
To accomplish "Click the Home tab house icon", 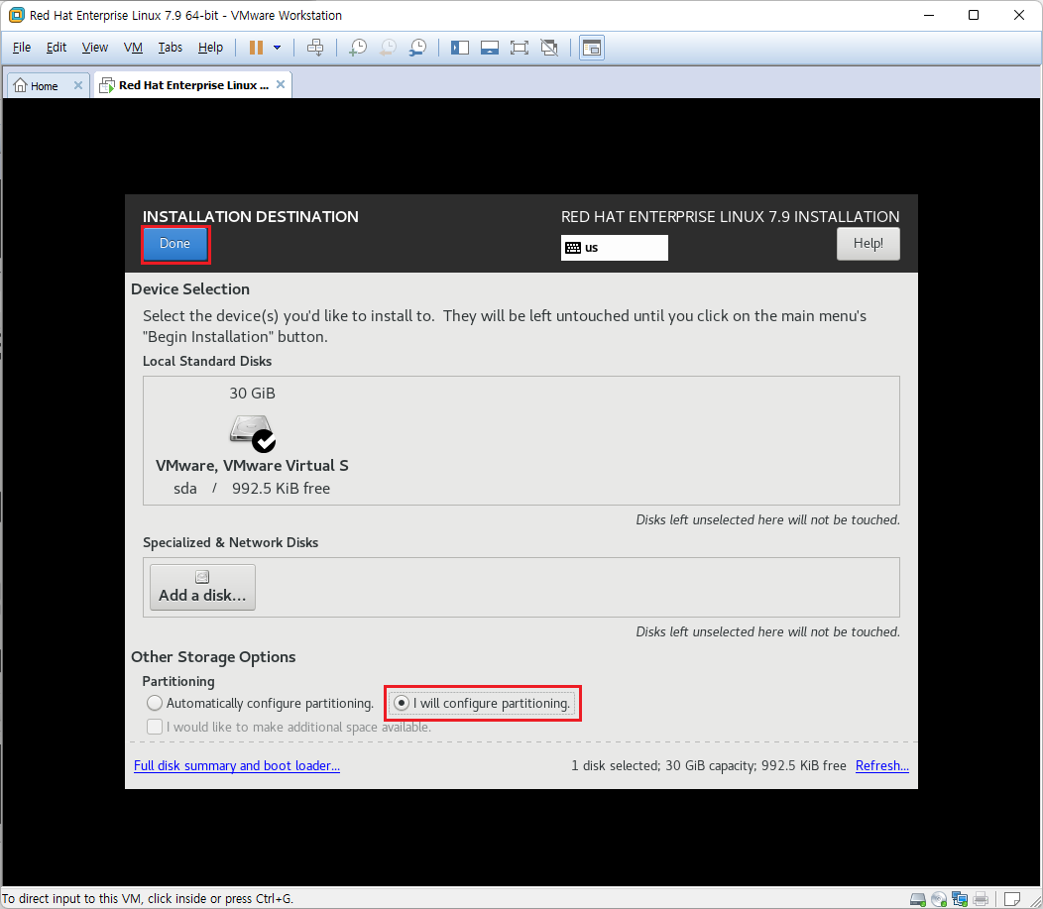I will pyautogui.click(x=21, y=85).
